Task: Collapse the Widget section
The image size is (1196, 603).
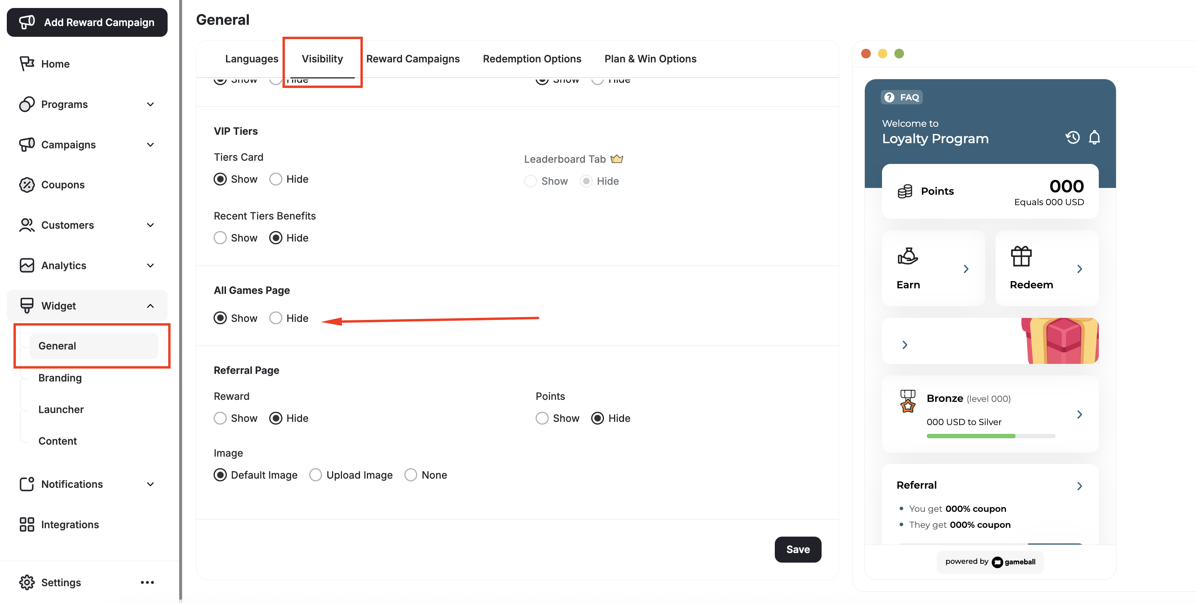Action: (150, 305)
